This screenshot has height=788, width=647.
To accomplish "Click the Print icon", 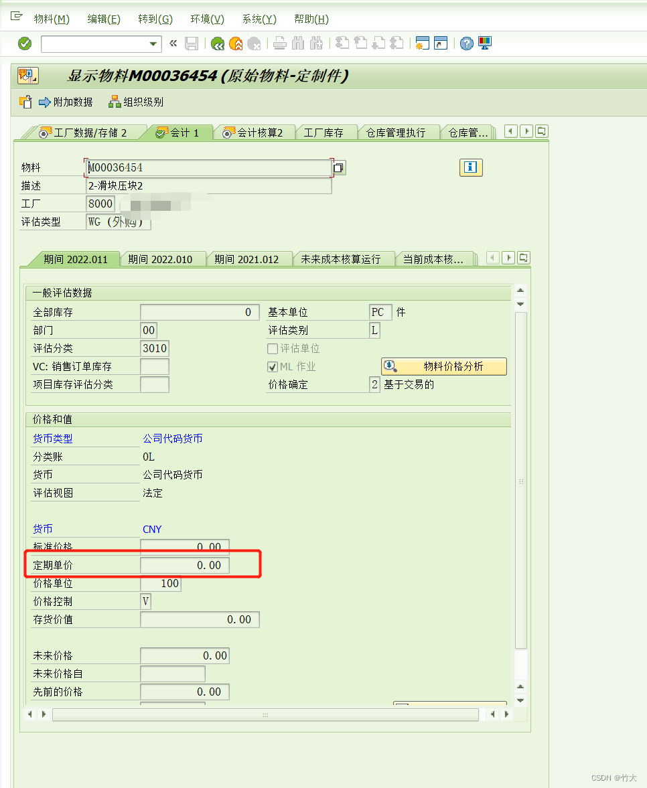I will (x=279, y=43).
